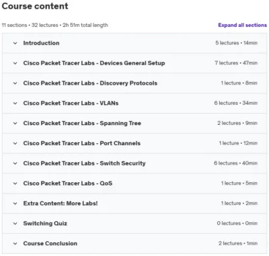Open Cisco Packet Tracer Labs - Port Channels

[82, 143]
